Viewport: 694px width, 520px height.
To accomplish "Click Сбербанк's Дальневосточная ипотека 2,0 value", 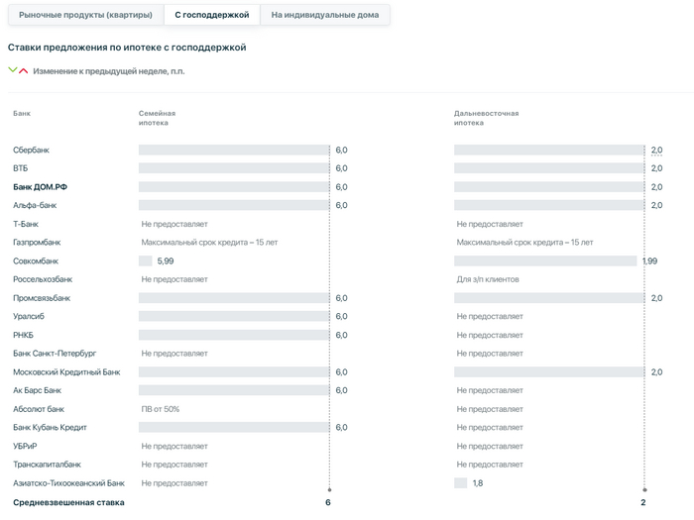I will (x=656, y=150).
